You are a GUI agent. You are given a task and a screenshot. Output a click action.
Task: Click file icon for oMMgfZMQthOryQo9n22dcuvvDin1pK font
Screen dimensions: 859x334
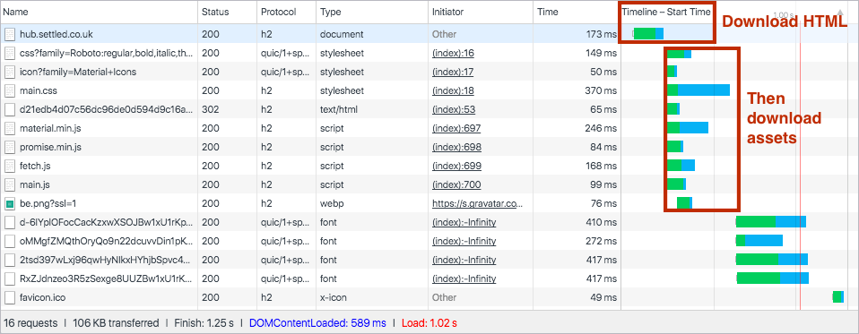10,241
